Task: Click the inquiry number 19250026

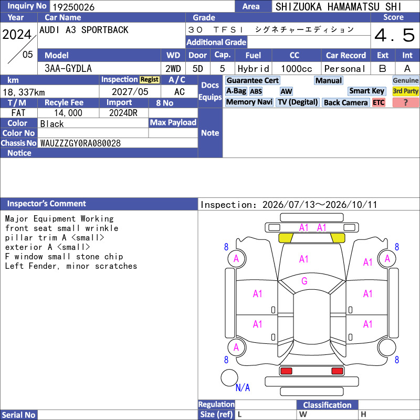Action: 73,7
